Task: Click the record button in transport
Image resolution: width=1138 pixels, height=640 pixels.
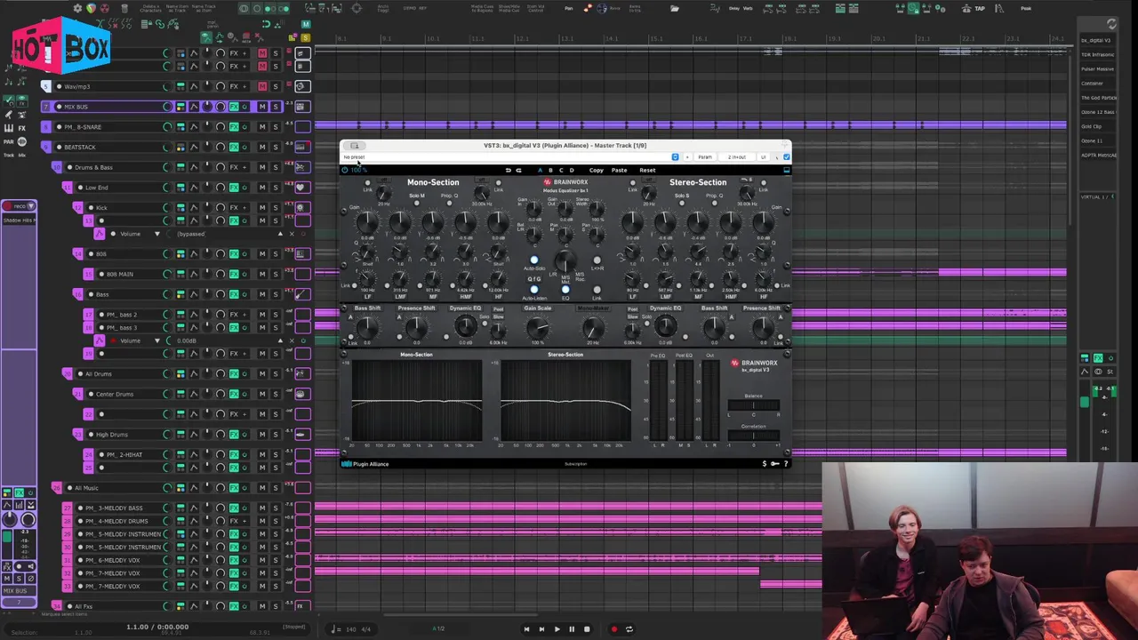Action: [613, 629]
